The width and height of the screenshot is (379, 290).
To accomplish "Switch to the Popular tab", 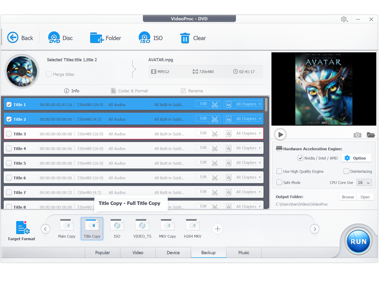I will tap(102, 253).
